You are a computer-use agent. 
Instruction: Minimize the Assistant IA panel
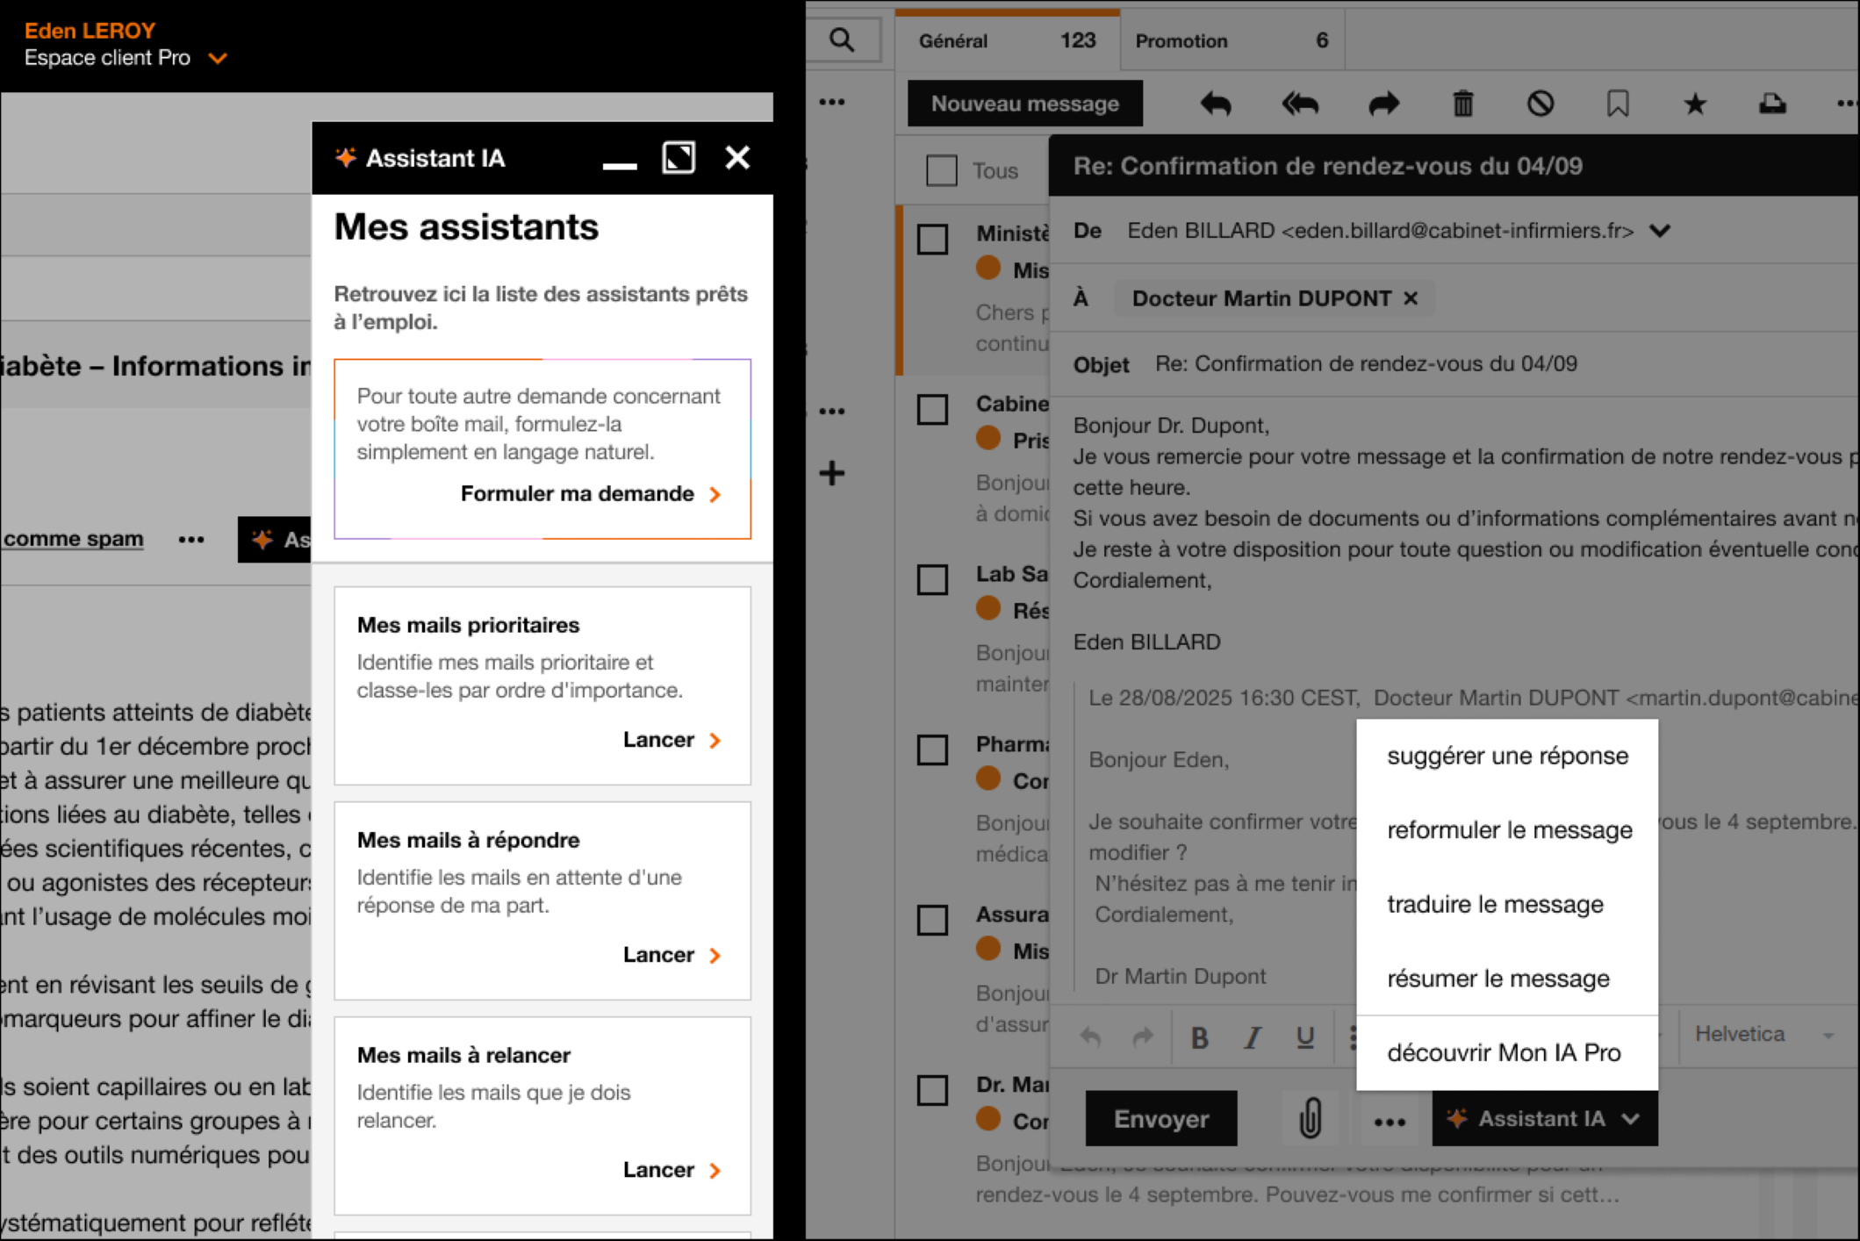(620, 164)
